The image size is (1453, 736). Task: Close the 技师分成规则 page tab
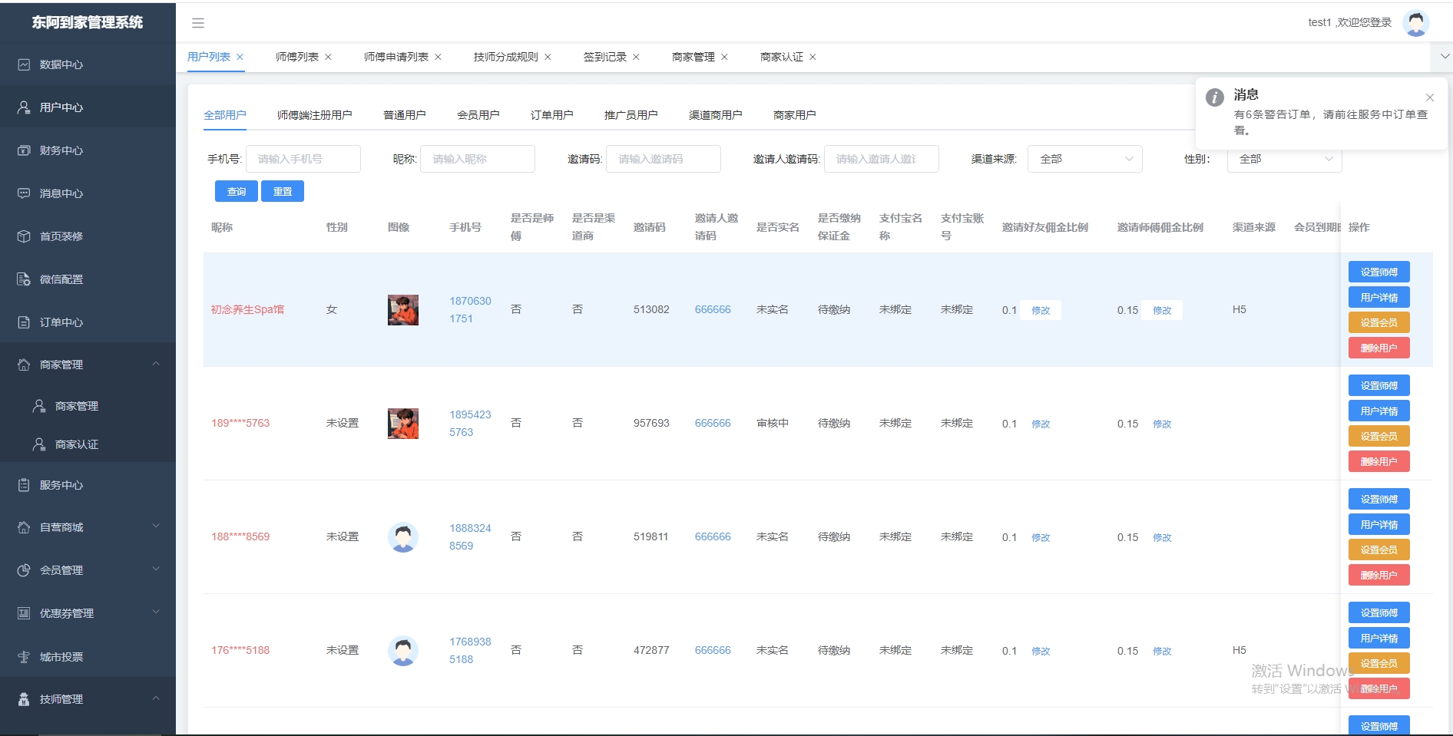pos(548,57)
